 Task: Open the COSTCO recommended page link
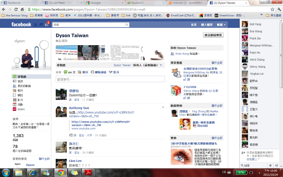[x=200, y=69]
